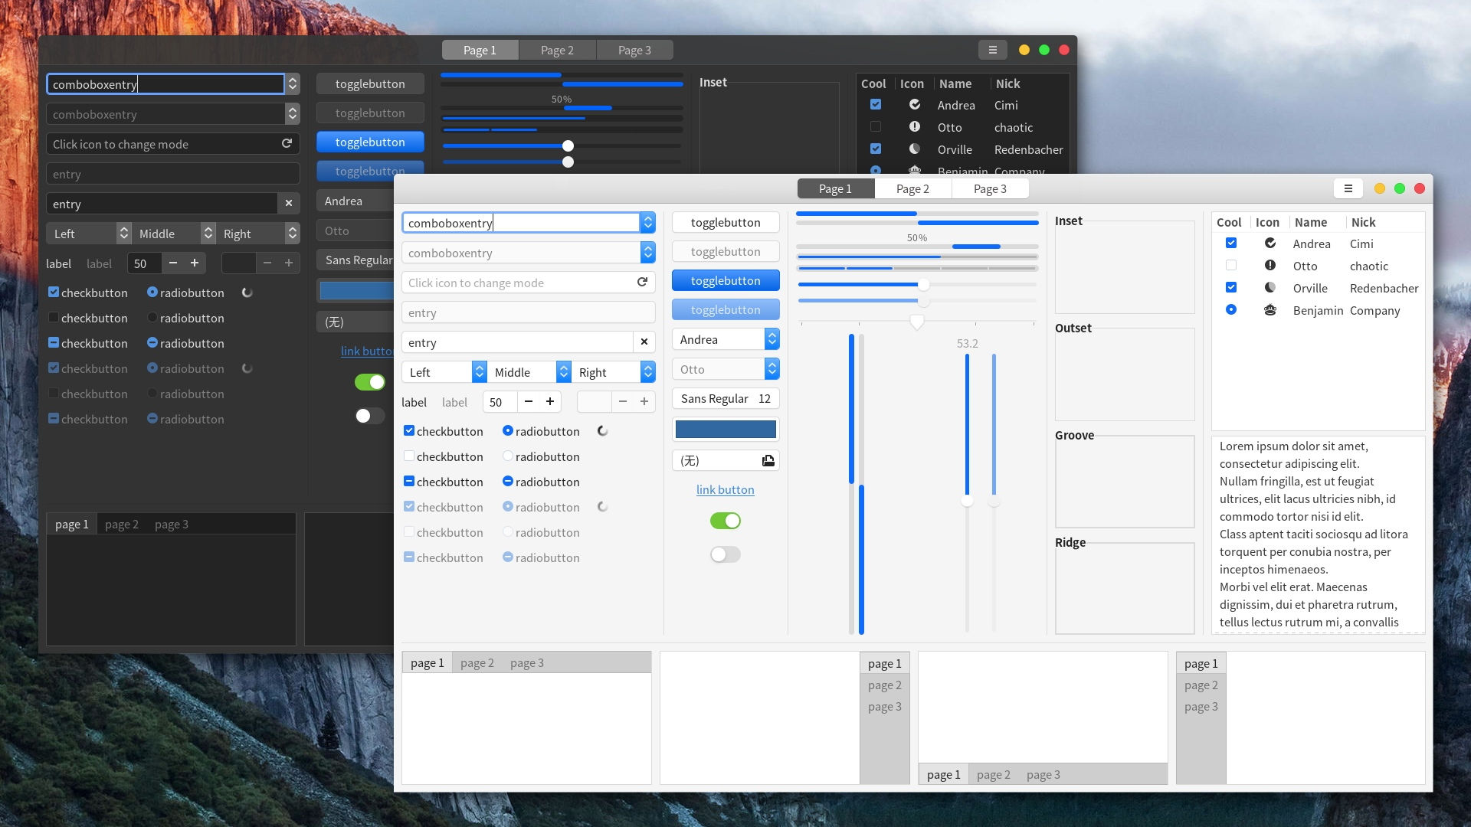
Task: Select the Cool checkbox for Andrea row
Action: [1230, 244]
